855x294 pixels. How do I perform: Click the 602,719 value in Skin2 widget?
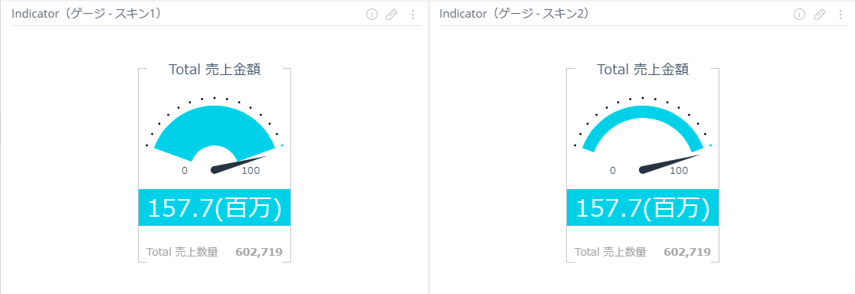coord(687,252)
